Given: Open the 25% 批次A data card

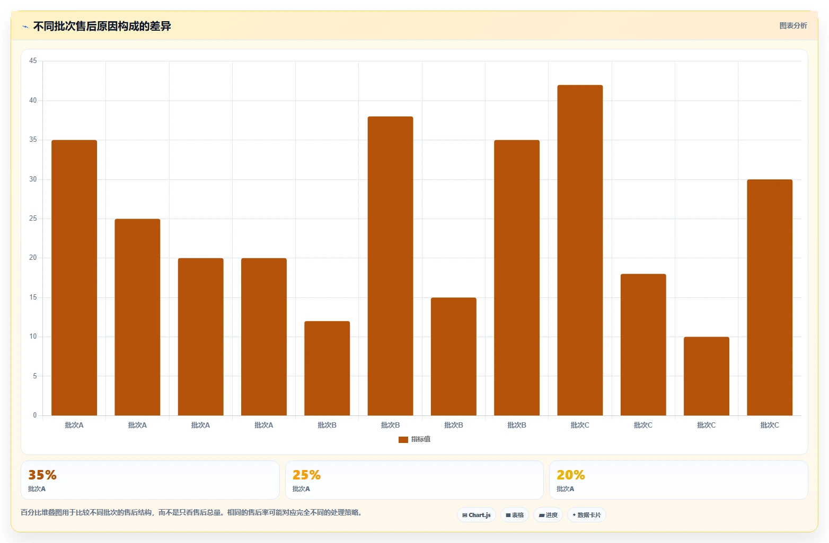Looking at the screenshot, I should click(414, 480).
